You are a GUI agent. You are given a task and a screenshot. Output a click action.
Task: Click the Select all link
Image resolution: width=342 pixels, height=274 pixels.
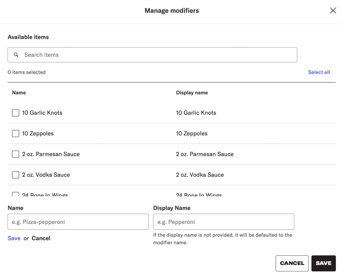319,72
